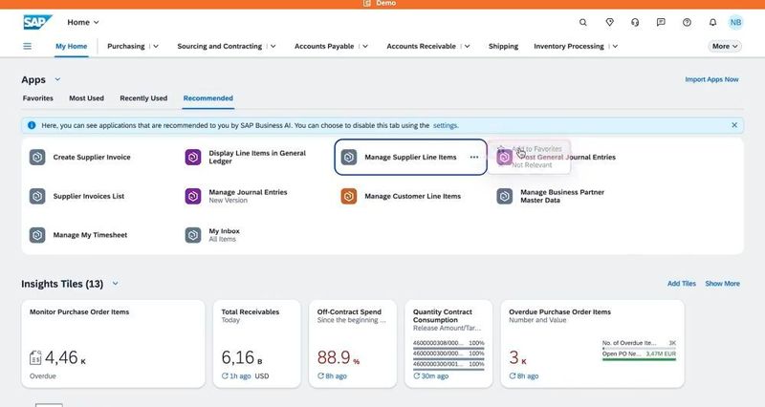
Task: Click the Manage Journal Entries app icon
Action: pyautogui.click(x=193, y=196)
